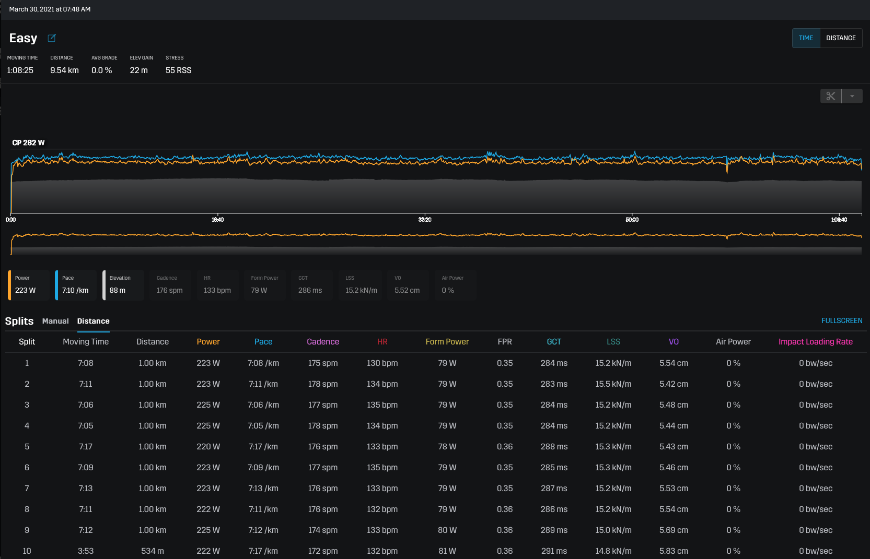Click the scissors crop icon
This screenshot has height=559, width=870.
pos(831,96)
